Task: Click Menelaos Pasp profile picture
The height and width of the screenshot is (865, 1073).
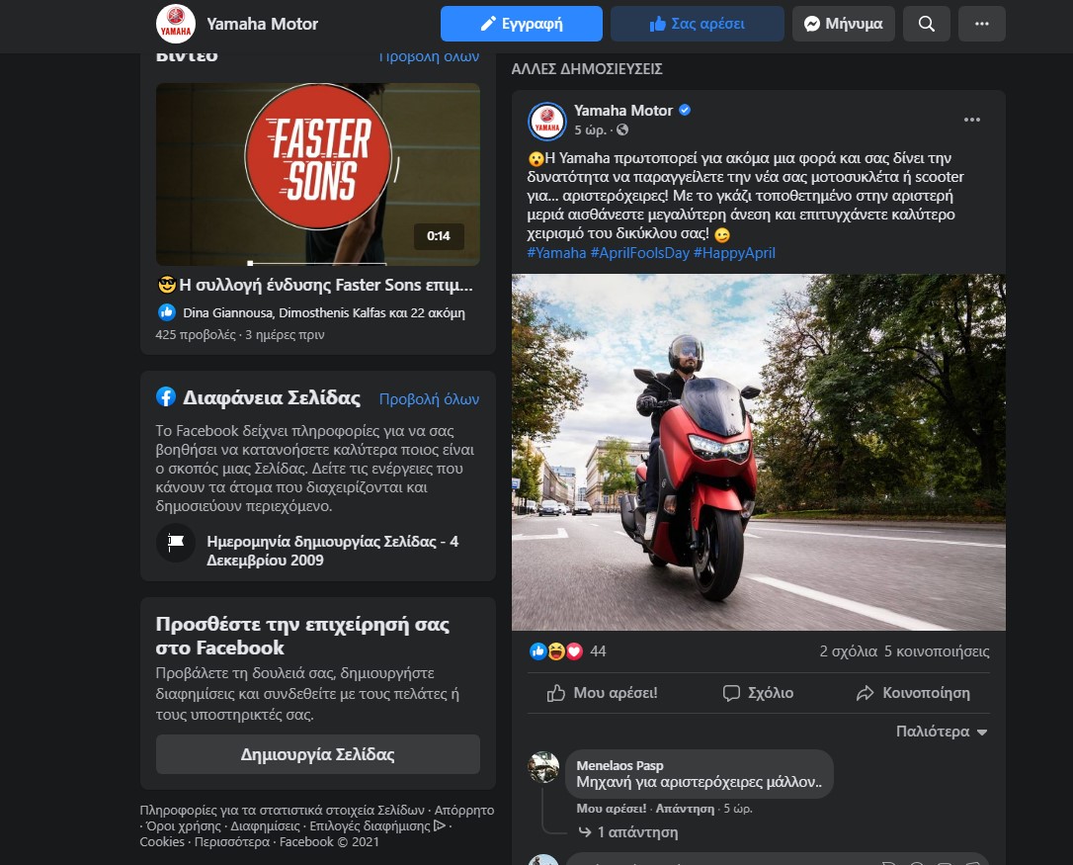Action: [543, 767]
